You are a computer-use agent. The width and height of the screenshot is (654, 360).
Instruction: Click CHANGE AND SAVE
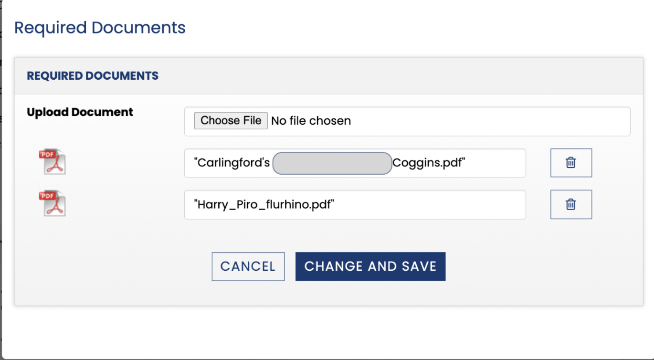370,266
